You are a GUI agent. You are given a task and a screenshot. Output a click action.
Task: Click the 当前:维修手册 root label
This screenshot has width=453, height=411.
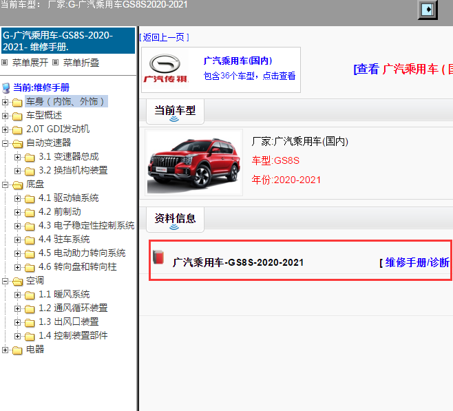(x=41, y=87)
